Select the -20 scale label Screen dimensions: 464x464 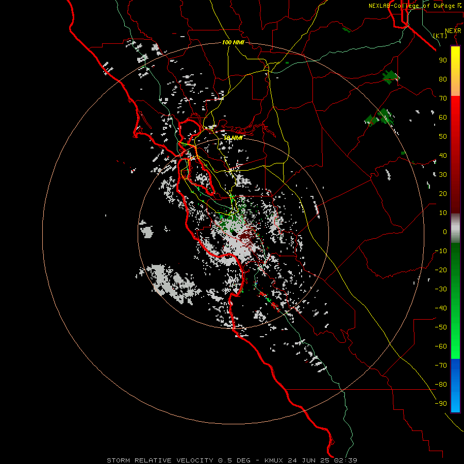(441, 270)
